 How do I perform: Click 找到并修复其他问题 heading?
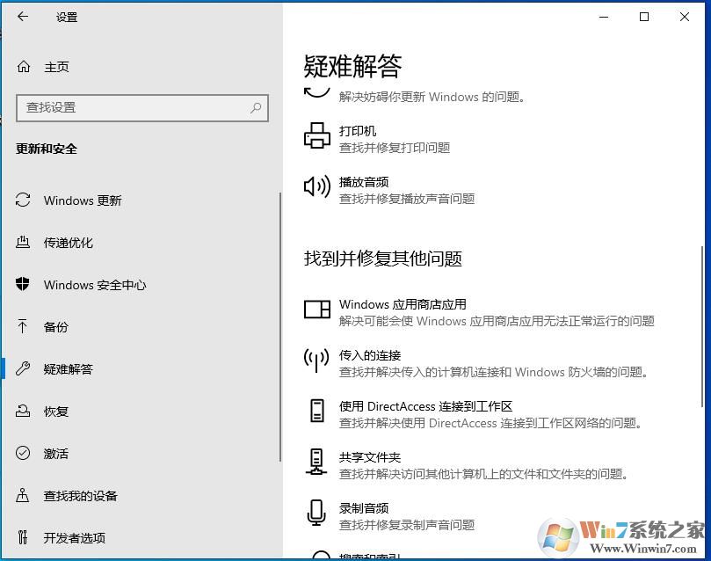382,259
